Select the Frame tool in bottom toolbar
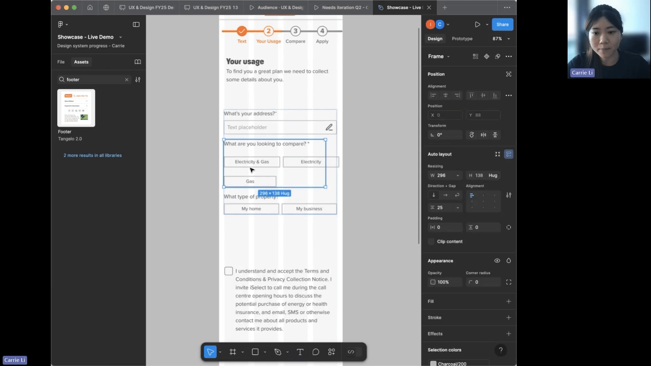Screen dimensions: 651x366 pyautogui.click(x=233, y=352)
